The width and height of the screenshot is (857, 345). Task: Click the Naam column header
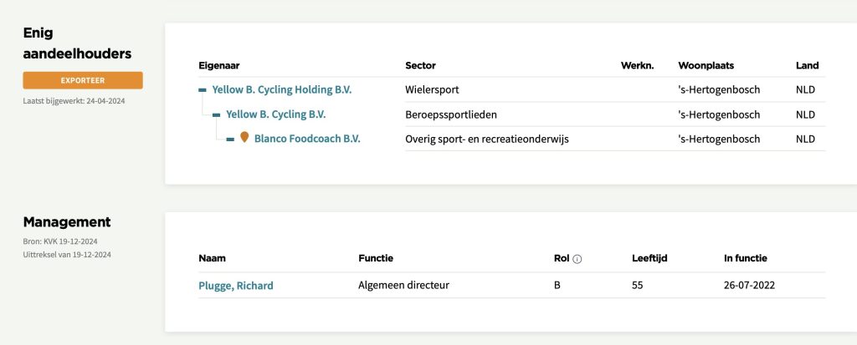click(212, 258)
